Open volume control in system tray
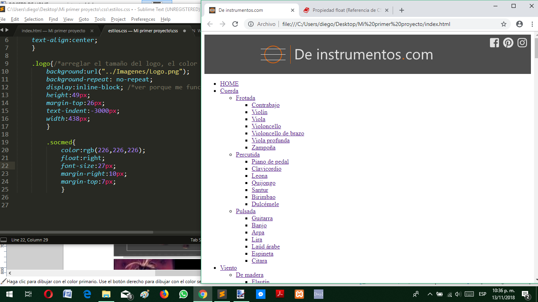This screenshot has width=538, height=302. coord(458,294)
